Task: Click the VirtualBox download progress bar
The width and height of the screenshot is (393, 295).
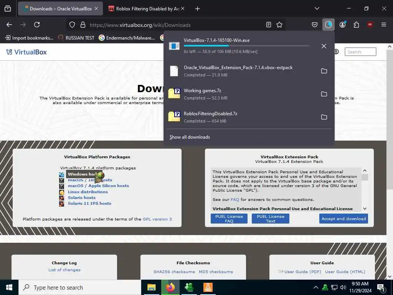Action: (246, 46)
